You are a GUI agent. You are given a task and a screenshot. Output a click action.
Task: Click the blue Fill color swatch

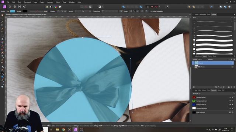pyautogui.click(x=13, y=11)
